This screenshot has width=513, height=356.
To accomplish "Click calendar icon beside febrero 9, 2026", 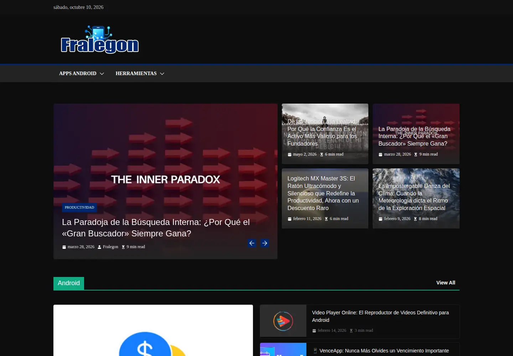I will pos(380,219).
